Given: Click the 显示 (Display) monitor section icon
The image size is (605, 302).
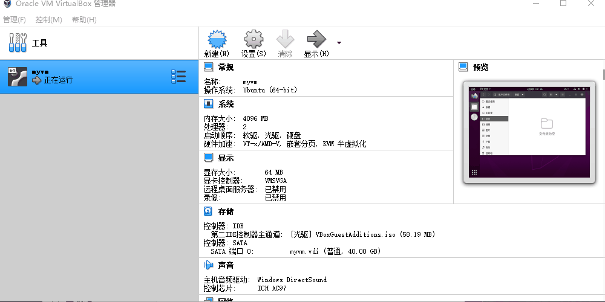Looking at the screenshot, I should (x=209, y=158).
